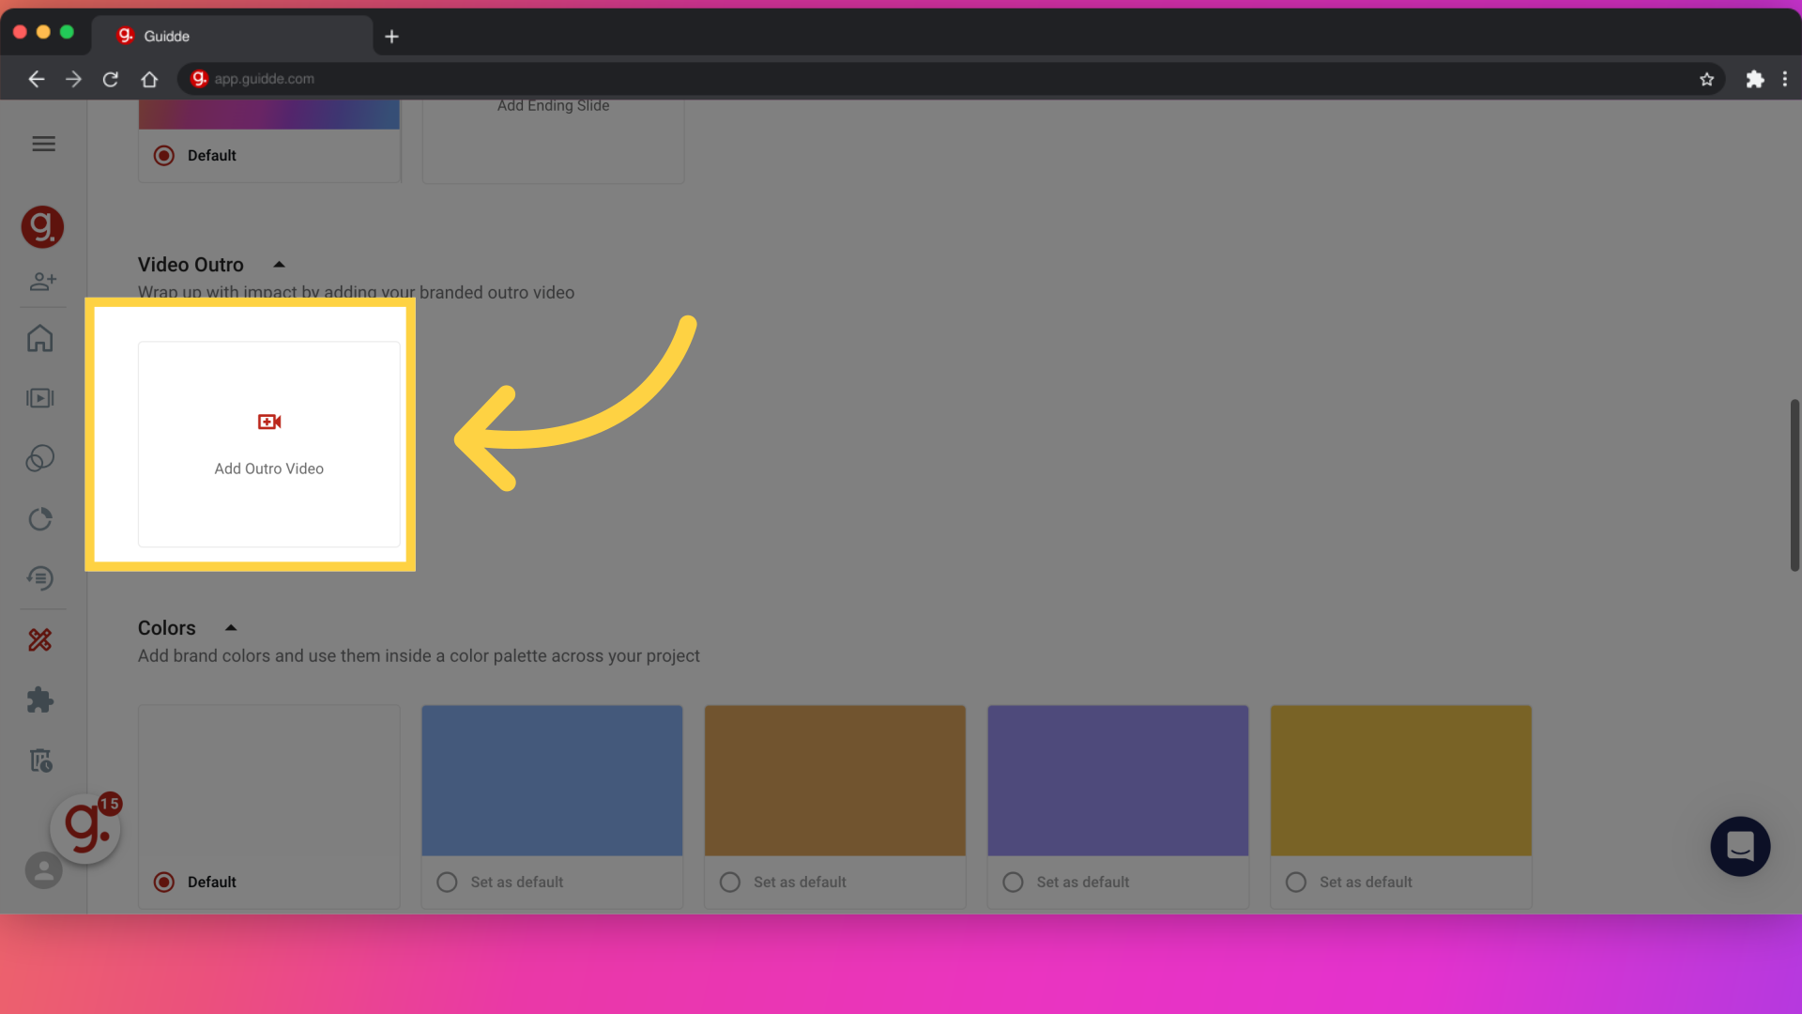Select the Default radio in Colors

[164, 882]
